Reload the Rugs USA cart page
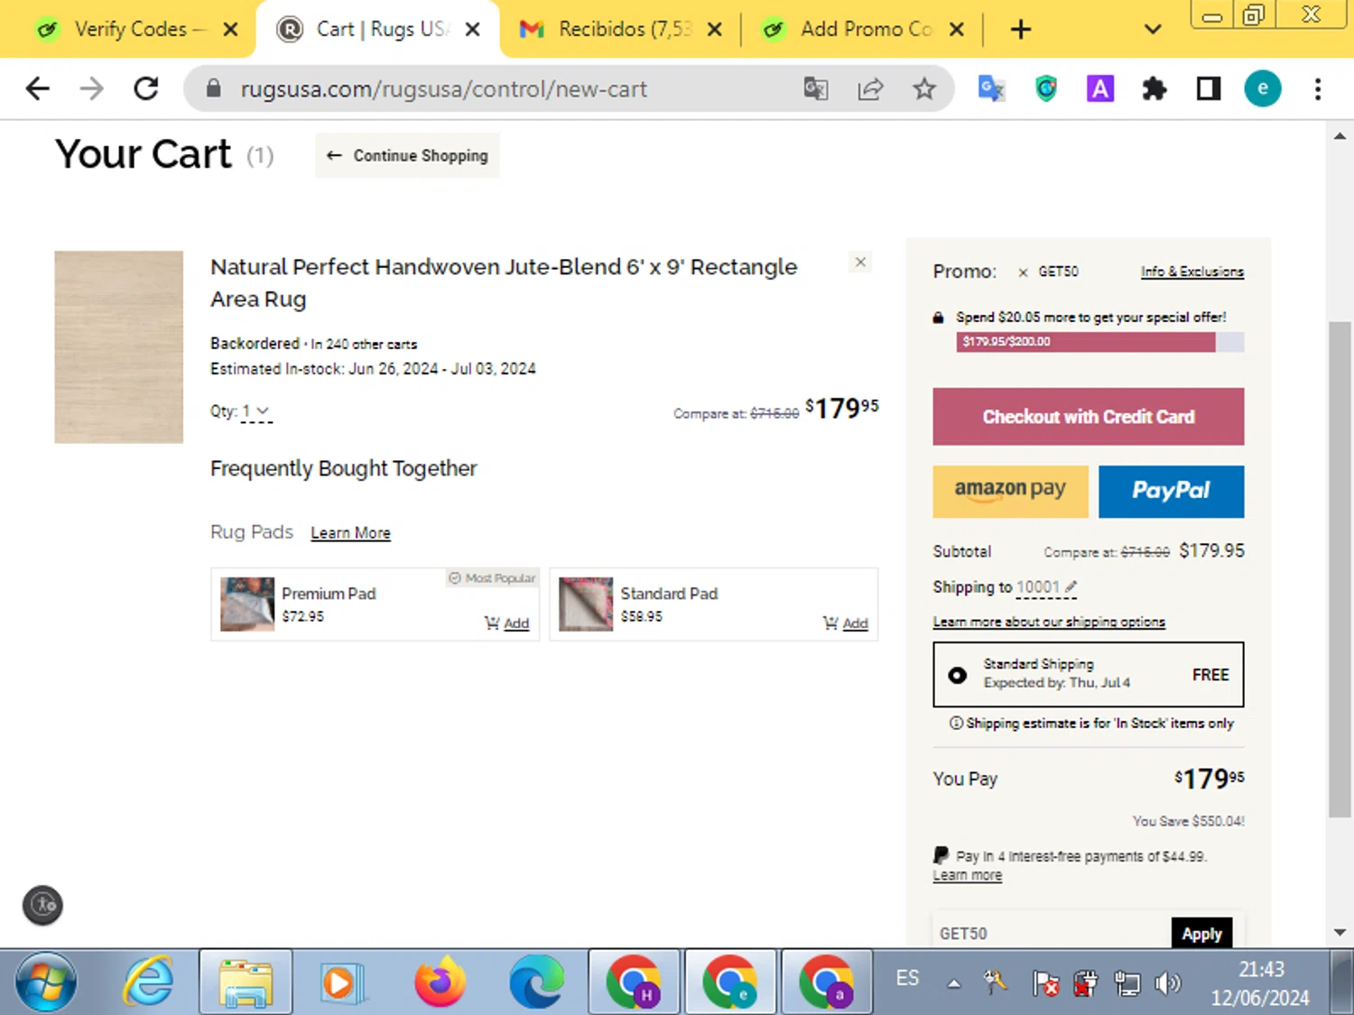 click(x=145, y=88)
